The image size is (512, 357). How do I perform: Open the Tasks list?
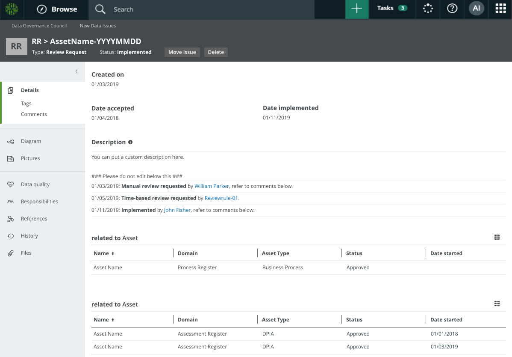[391, 8]
